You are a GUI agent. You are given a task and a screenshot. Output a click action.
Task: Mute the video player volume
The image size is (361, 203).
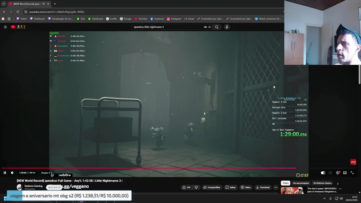point(12,173)
